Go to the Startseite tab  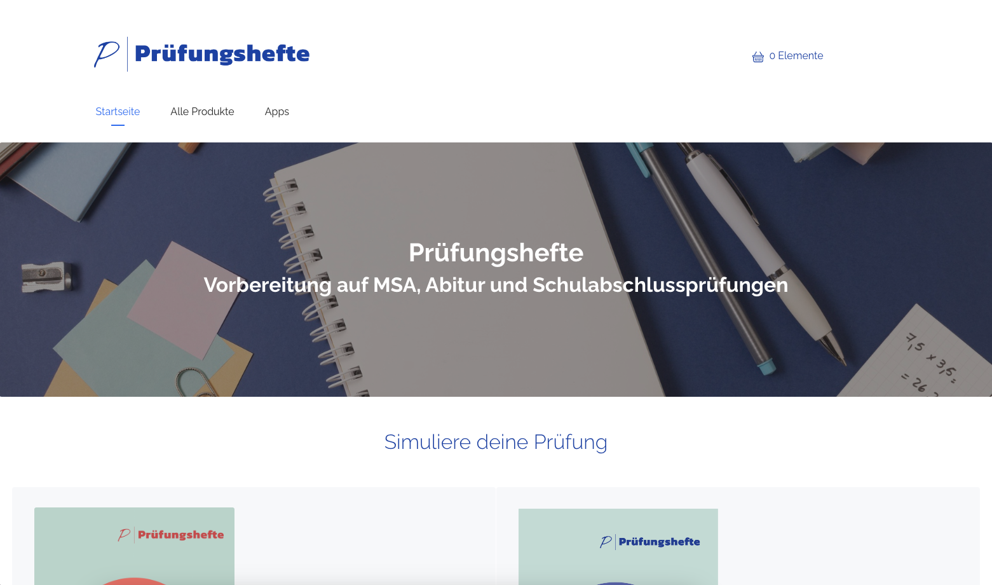click(x=118, y=111)
